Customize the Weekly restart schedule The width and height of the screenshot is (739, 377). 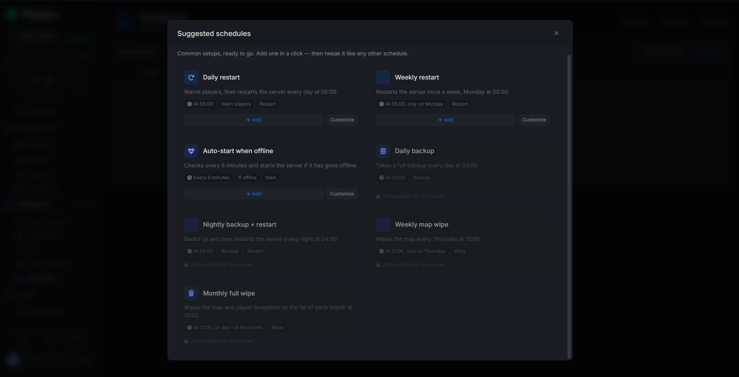534,120
